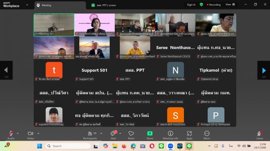Switch to the Meeting tab
270x151 pixels.
point(60,5)
